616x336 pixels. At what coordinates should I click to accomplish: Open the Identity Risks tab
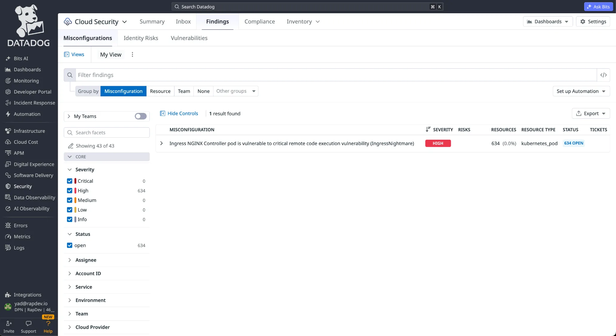tap(141, 38)
